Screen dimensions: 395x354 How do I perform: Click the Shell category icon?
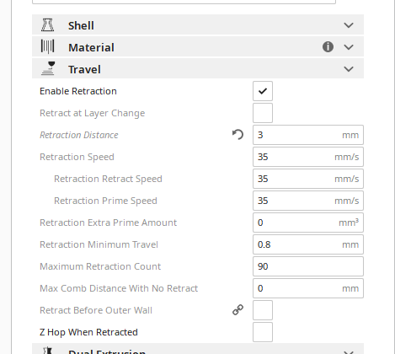(48, 25)
